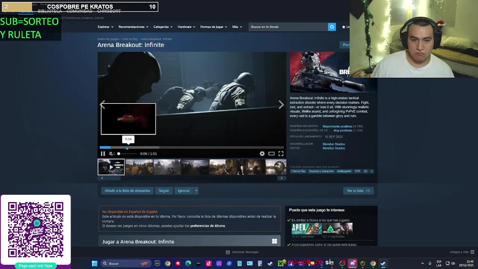
Task: Click the Ignorar button
Action: click(184, 191)
